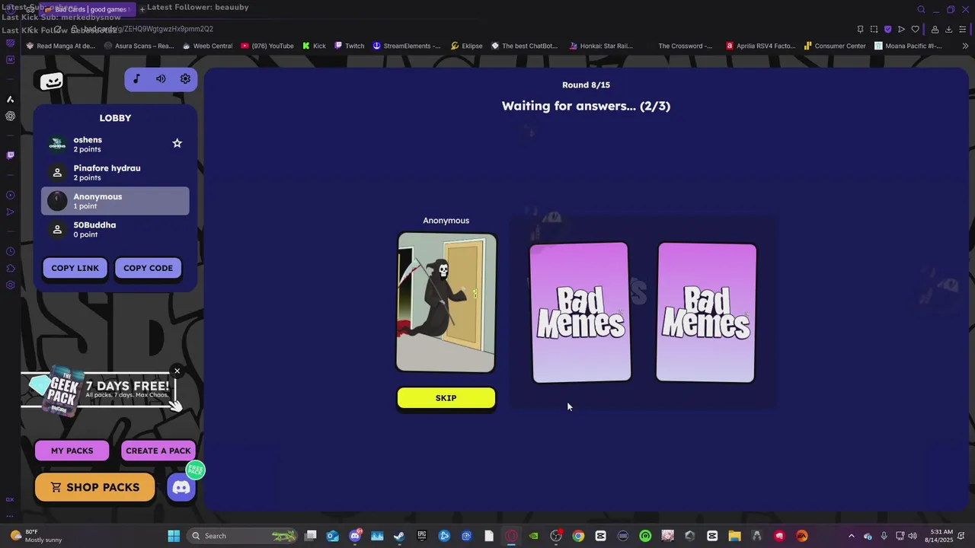Image resolution: width=975 pixels, height=548 pixels.
Task: Open the clock showing 5:31 AM
Action: coord(941,536)
